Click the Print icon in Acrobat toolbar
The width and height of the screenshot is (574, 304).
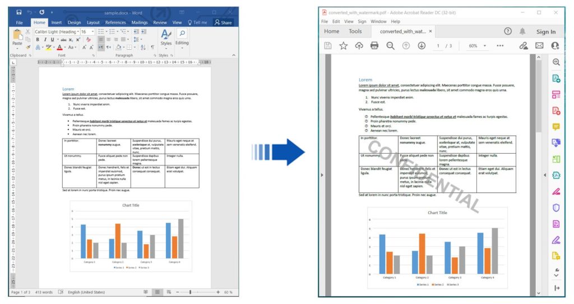coord(374,46)
